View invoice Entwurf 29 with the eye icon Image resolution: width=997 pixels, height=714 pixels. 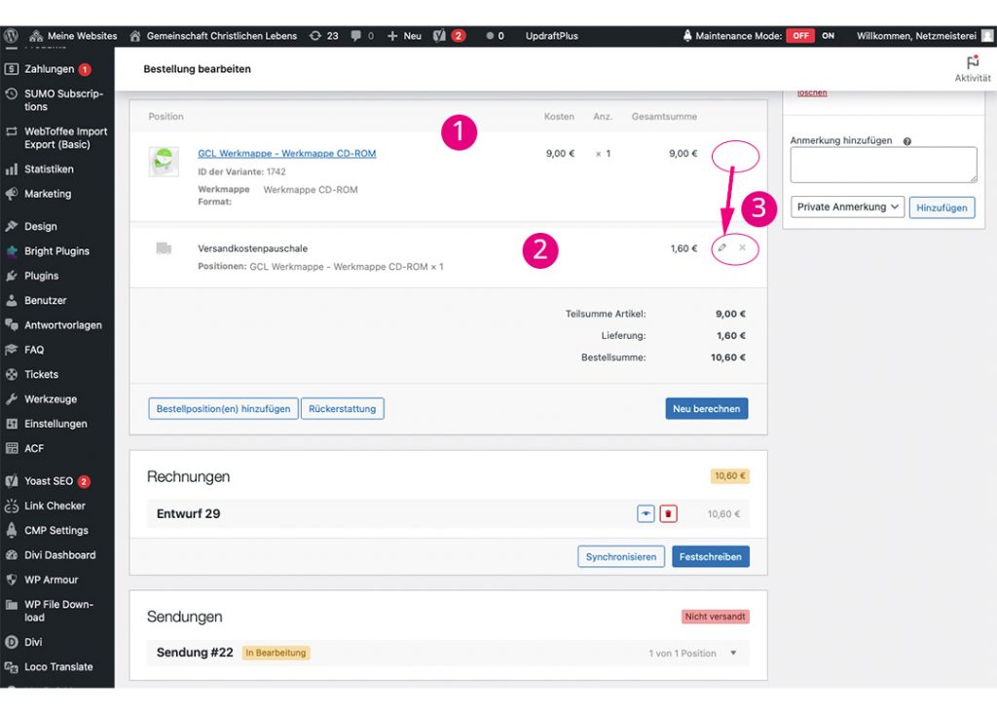pos(646,513)
